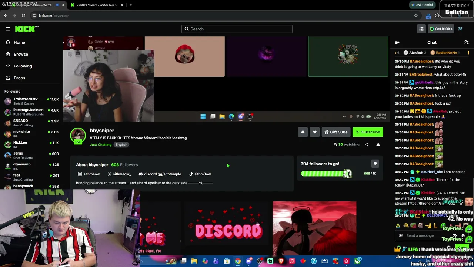Image resolution: width=474 pixels, height=267 pixels.
Task: Open the hamburger sidebar menu
Action: tap(8, 29)
